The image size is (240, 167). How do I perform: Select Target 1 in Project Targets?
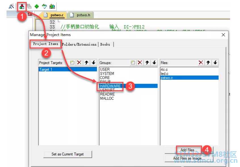(x=68, y=70)
